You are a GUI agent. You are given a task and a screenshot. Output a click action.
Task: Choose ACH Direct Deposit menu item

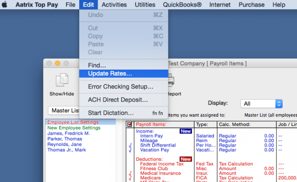(x=118, y=100)
